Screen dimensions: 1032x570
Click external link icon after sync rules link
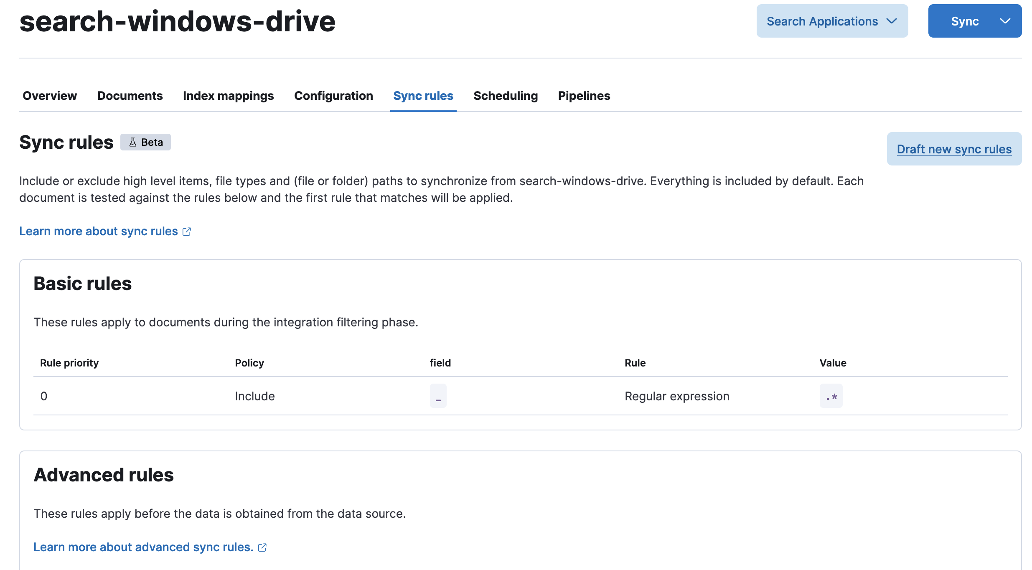point(187,232)
